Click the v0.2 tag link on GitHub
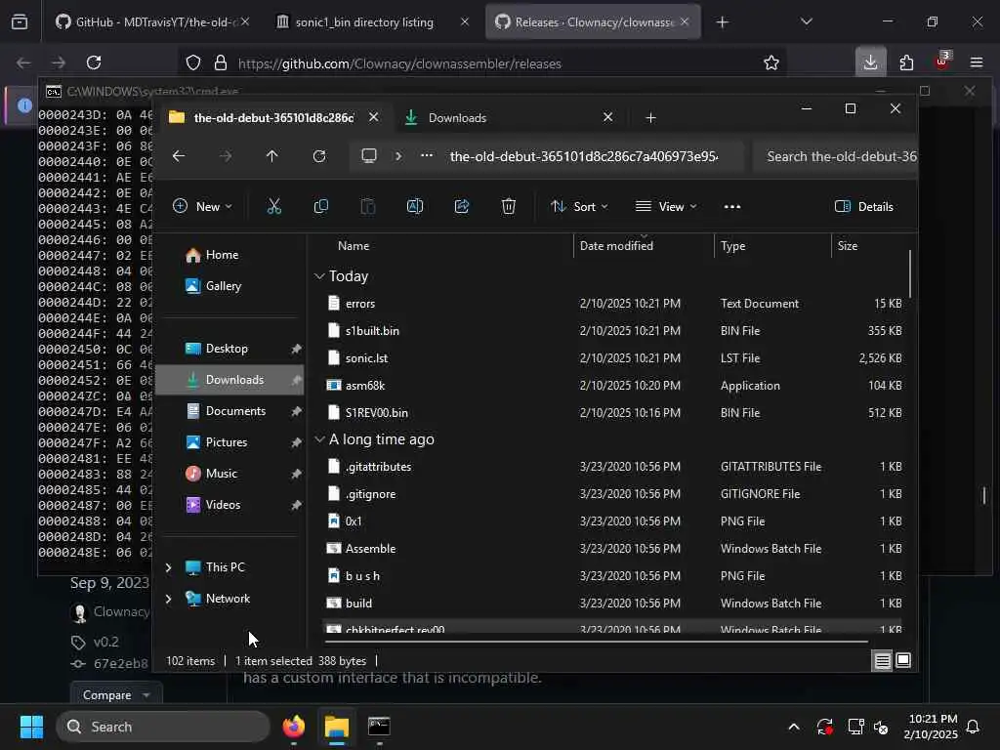Screen dimensions: 1000x750 point(105,643)
